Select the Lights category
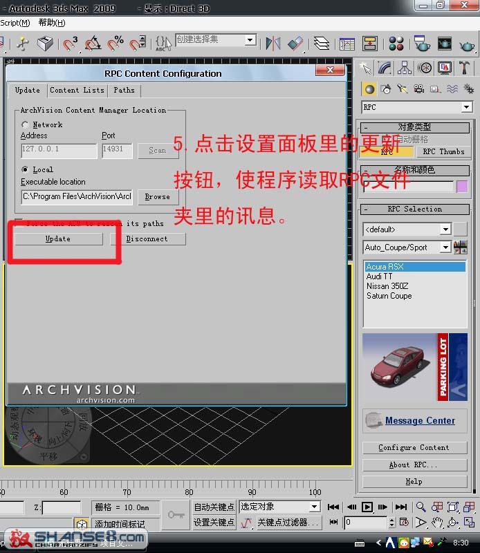Screen dimensions: 480x553 coord(403,89)
